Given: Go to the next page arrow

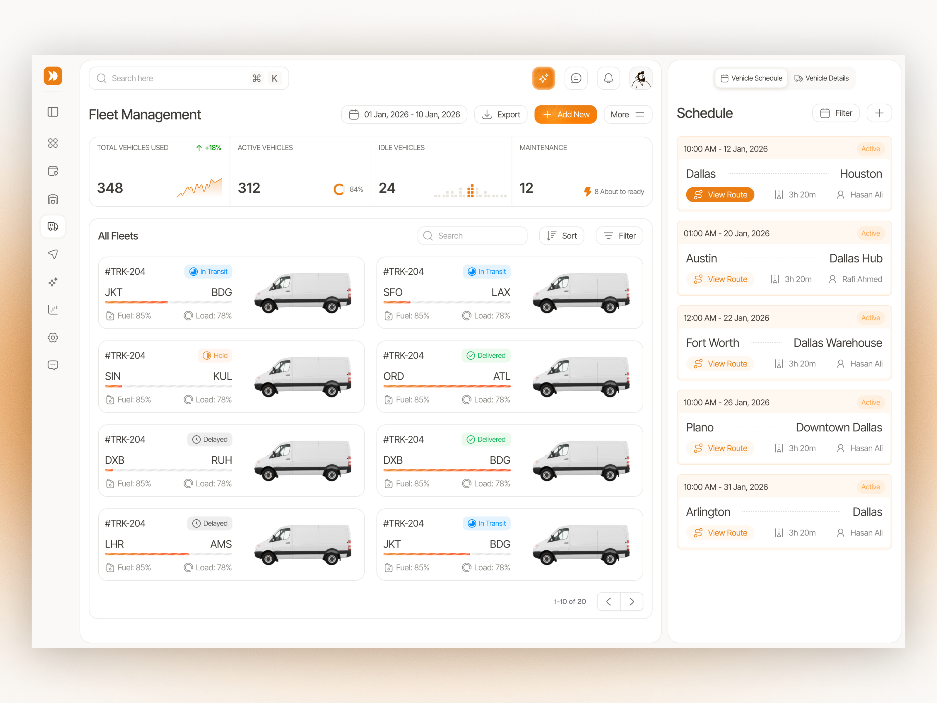Looking at the screenshot, I should point(632,602).
